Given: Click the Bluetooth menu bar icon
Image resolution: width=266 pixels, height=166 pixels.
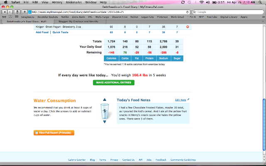Looking at the screenshot, I should 195,2.
